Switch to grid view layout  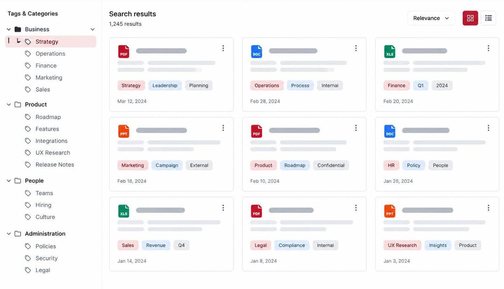pyautogui.click(x=470, y=18)
